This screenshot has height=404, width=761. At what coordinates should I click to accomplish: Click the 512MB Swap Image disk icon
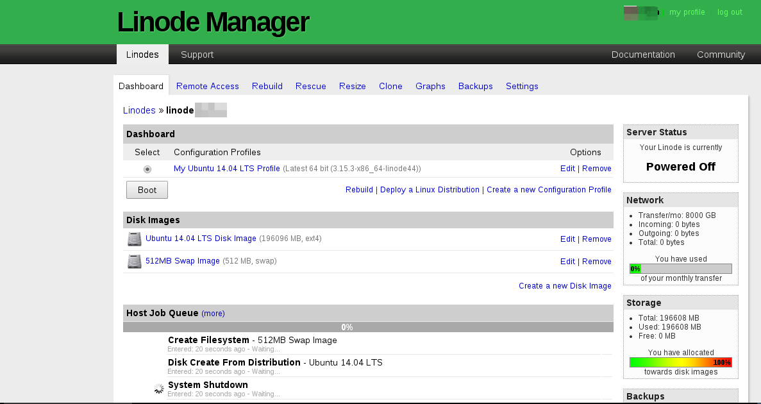(x=135, y=261)
